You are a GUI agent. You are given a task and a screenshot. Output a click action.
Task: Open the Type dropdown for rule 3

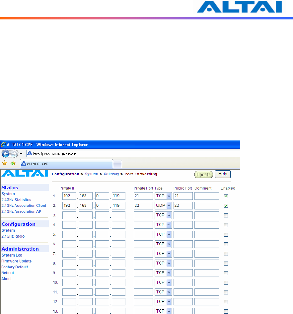tap(163, 215)
